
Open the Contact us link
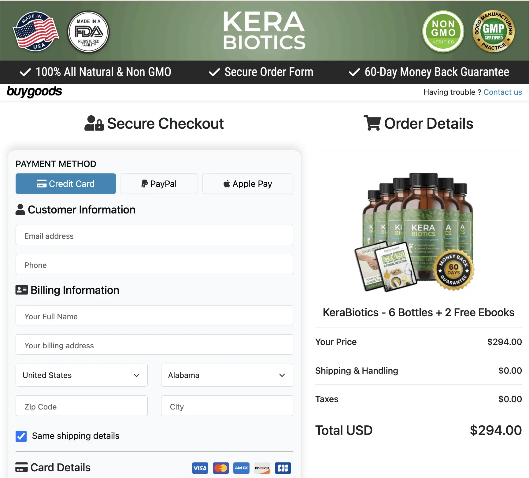coord(502,92)
